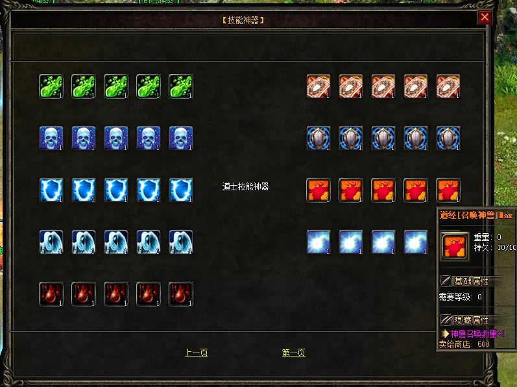Viewport: 517px width, 387px height.
Task: Close the 技能神器 window
Action: pyautogui.click(x=485, y=17)
